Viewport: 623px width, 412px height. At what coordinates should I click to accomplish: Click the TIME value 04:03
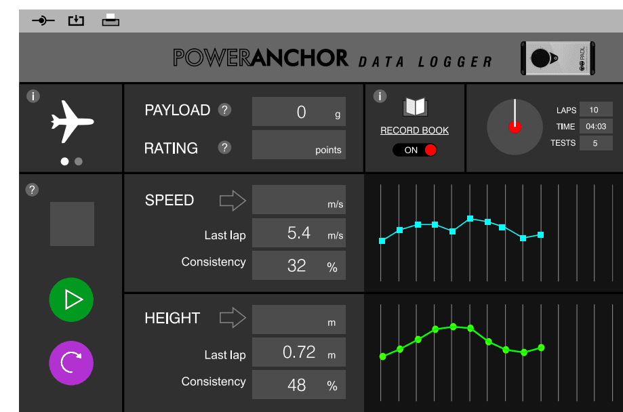pyautogui.click(x=596, y=126)
